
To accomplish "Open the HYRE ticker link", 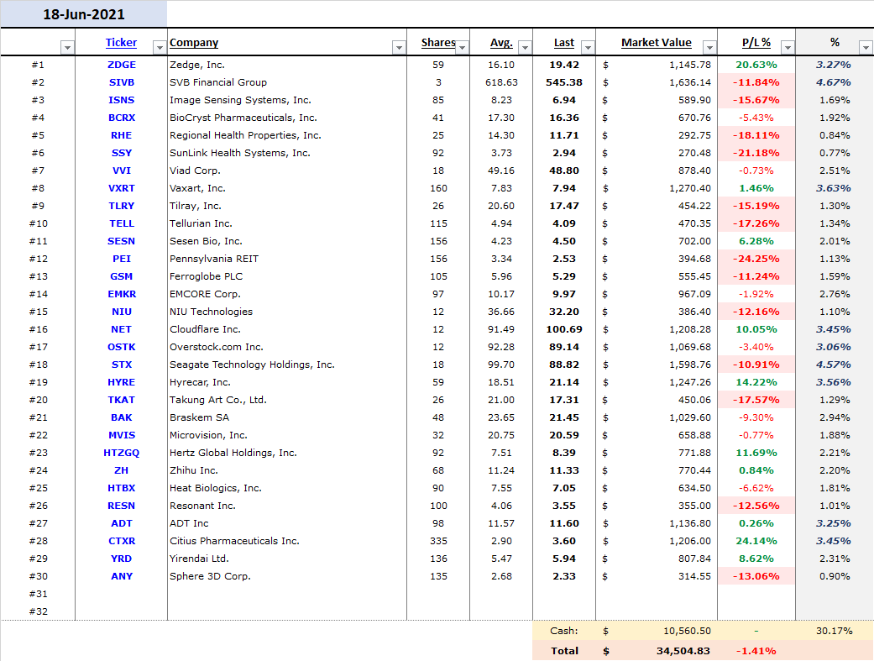I will tap(122, 383).
